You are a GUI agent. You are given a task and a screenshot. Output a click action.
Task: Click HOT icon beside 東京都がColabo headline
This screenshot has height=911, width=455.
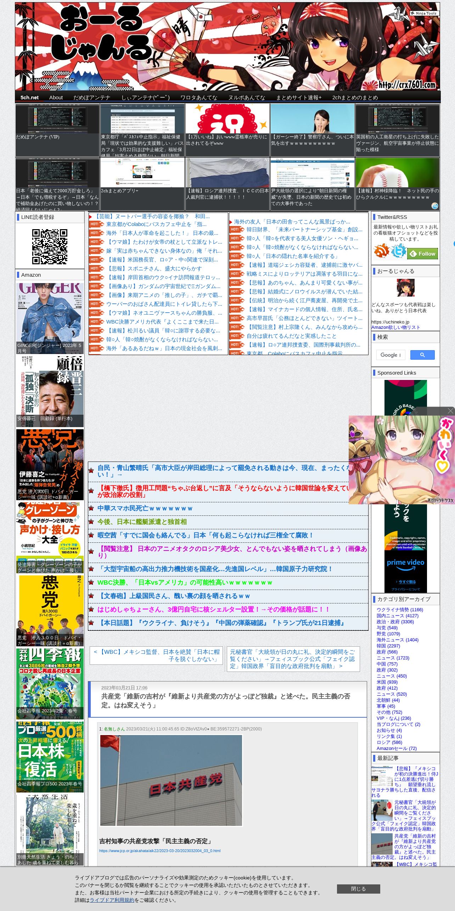coord(96,224)
